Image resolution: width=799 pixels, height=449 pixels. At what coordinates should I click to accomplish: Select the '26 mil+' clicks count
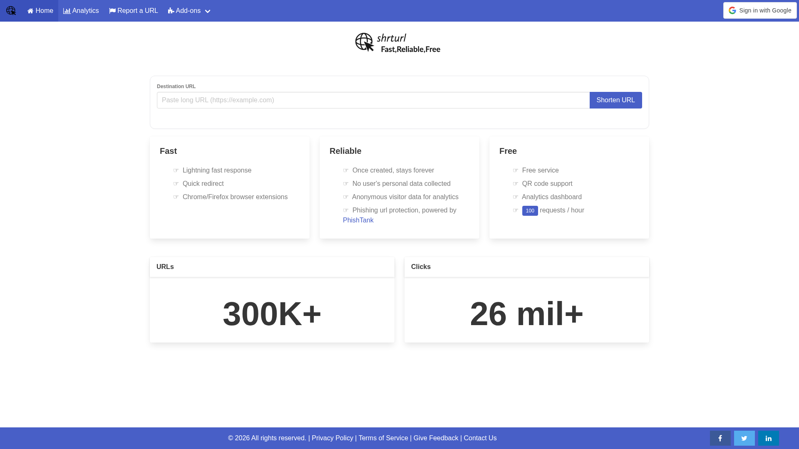(527, 314)
